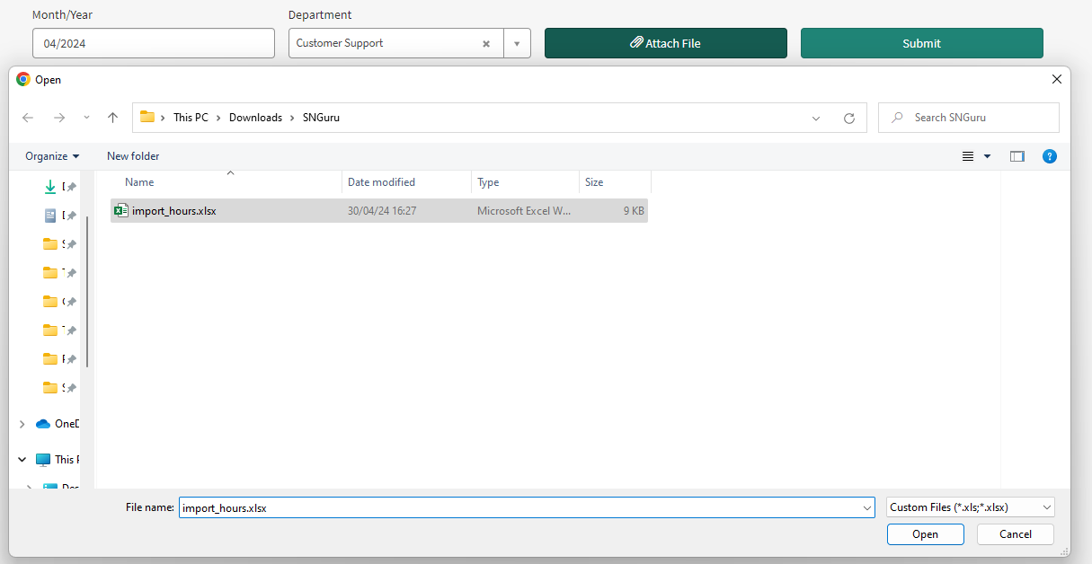Expand the File name history dropdown
1092x564 pixels.
[x=866, y=508]
